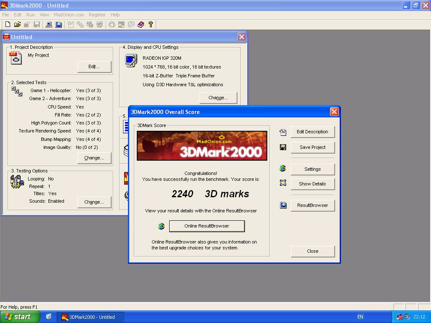Click the RADEON IGP 320M text
This screenshot has height=323, width=431.
162,58
